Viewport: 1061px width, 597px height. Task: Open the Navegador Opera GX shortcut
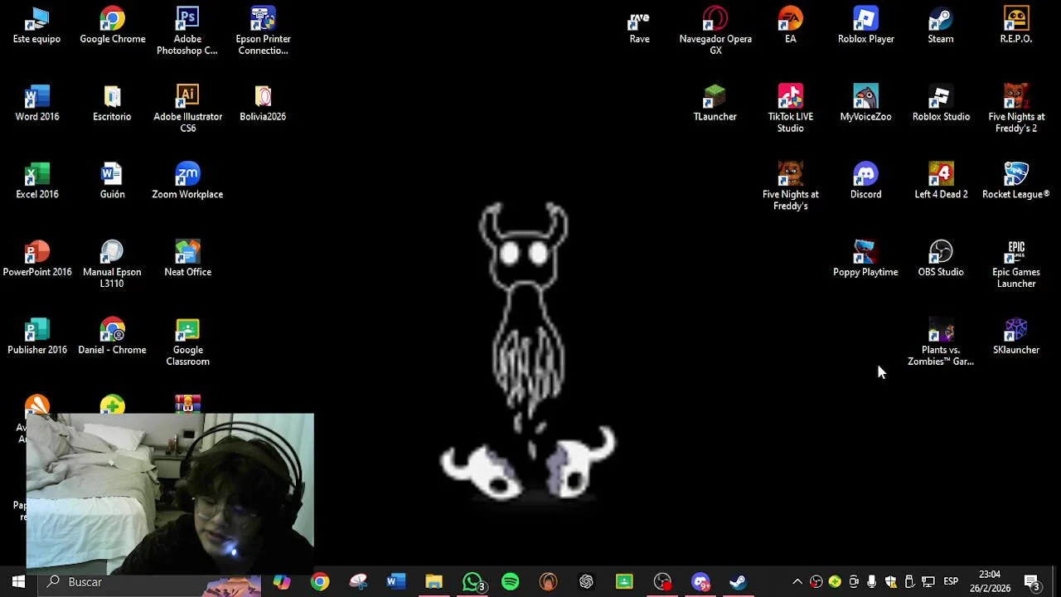click(715, 32)
